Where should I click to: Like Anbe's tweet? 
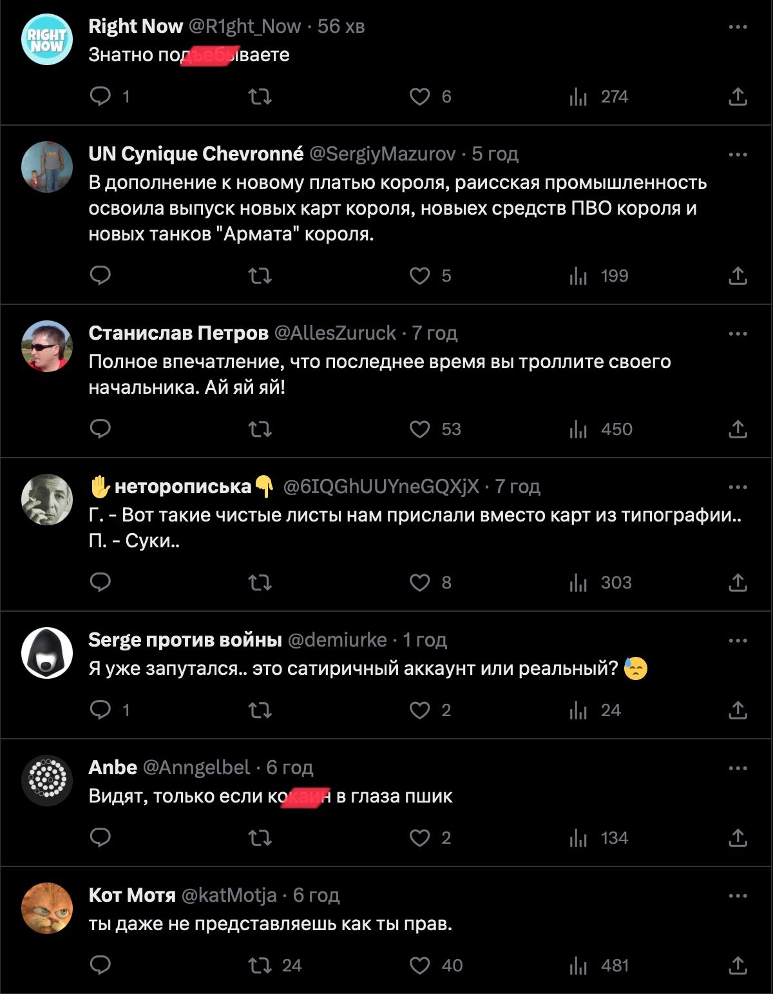point(419,838)
